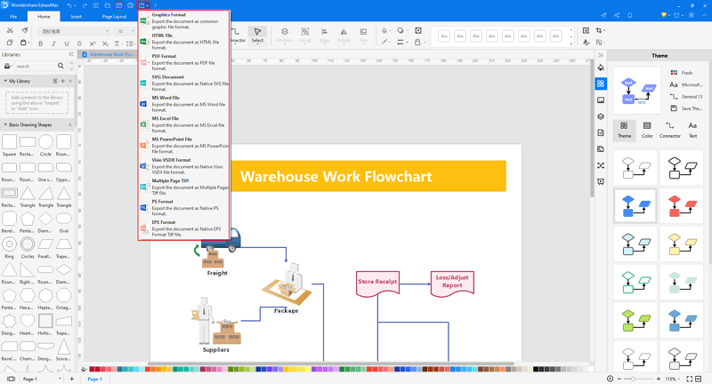Close Basic Drawing Shapes library
This screenshot has width=712, height=384.
[70, 124]
